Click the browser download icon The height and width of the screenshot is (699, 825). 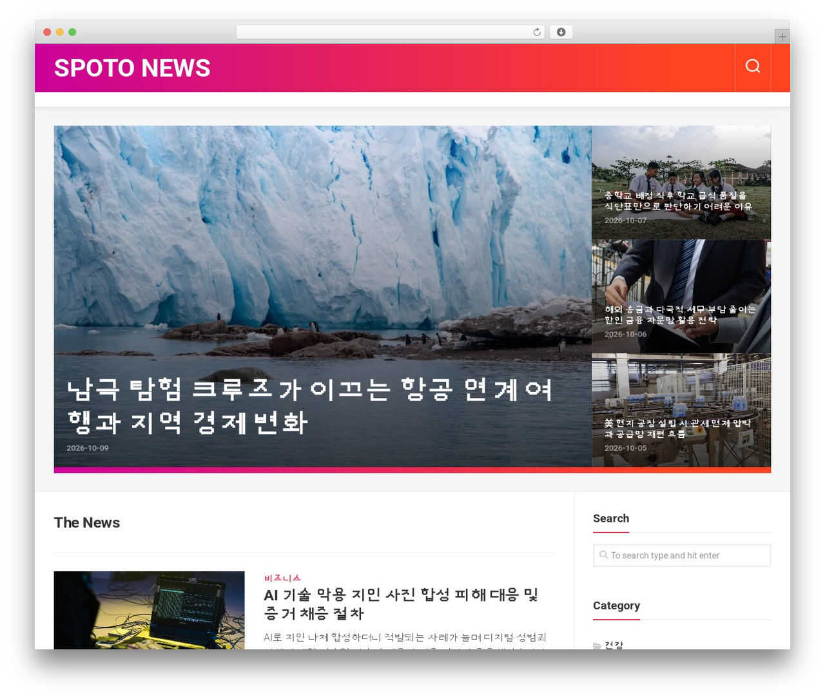[561, 32]
